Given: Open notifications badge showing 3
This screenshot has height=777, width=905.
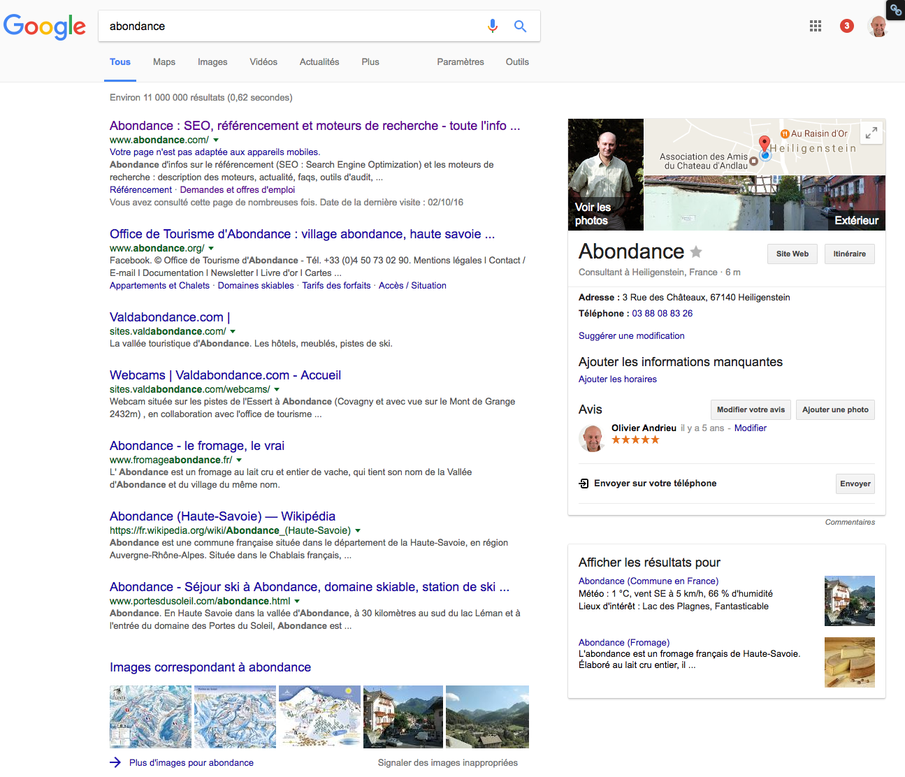Looking at the screenshot, I should tap(847, 26).
